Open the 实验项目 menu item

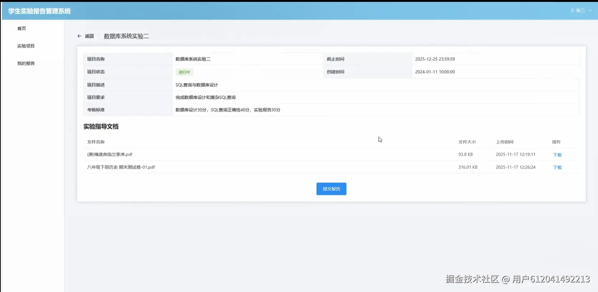click(26, 46)
